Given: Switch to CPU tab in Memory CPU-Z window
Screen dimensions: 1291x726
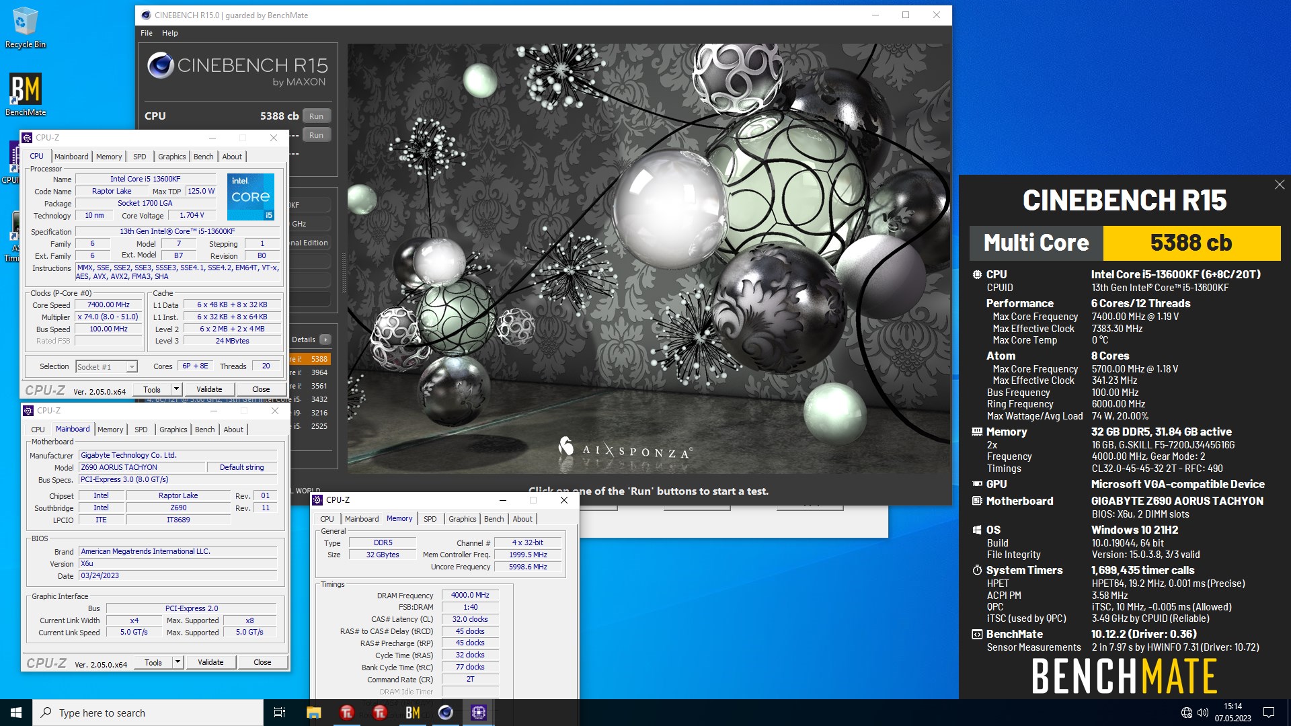Looking at the screenshot, I should coord(327,519).
